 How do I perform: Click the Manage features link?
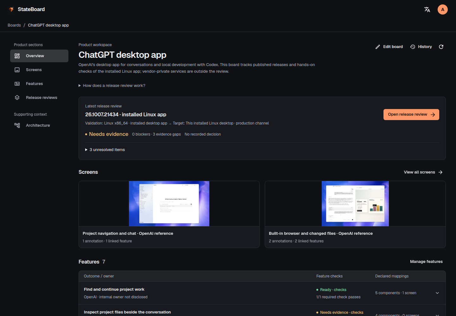coord(426,262)
